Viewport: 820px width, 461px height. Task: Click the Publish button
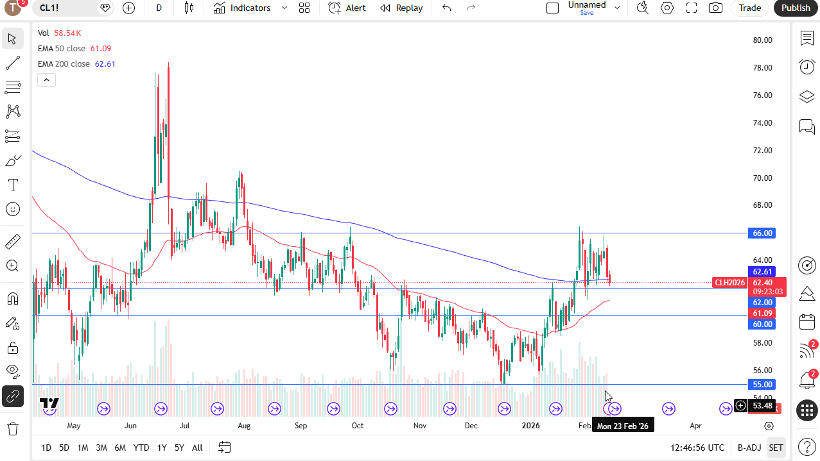click(x=796, y=8)
